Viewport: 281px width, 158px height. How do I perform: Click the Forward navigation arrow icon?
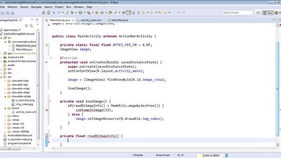173,13
